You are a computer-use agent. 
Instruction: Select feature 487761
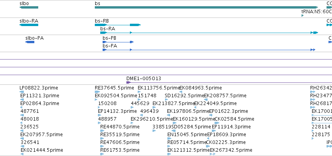pyautogui.click(x=30, y=111)
